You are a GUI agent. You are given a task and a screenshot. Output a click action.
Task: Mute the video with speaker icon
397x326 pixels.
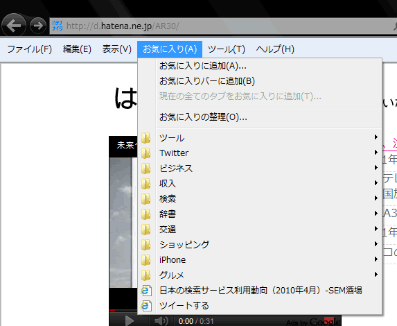[x=161, y=321]
